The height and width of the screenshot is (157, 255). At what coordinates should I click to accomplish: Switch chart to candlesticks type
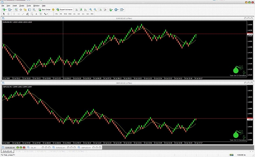[81, 10]
